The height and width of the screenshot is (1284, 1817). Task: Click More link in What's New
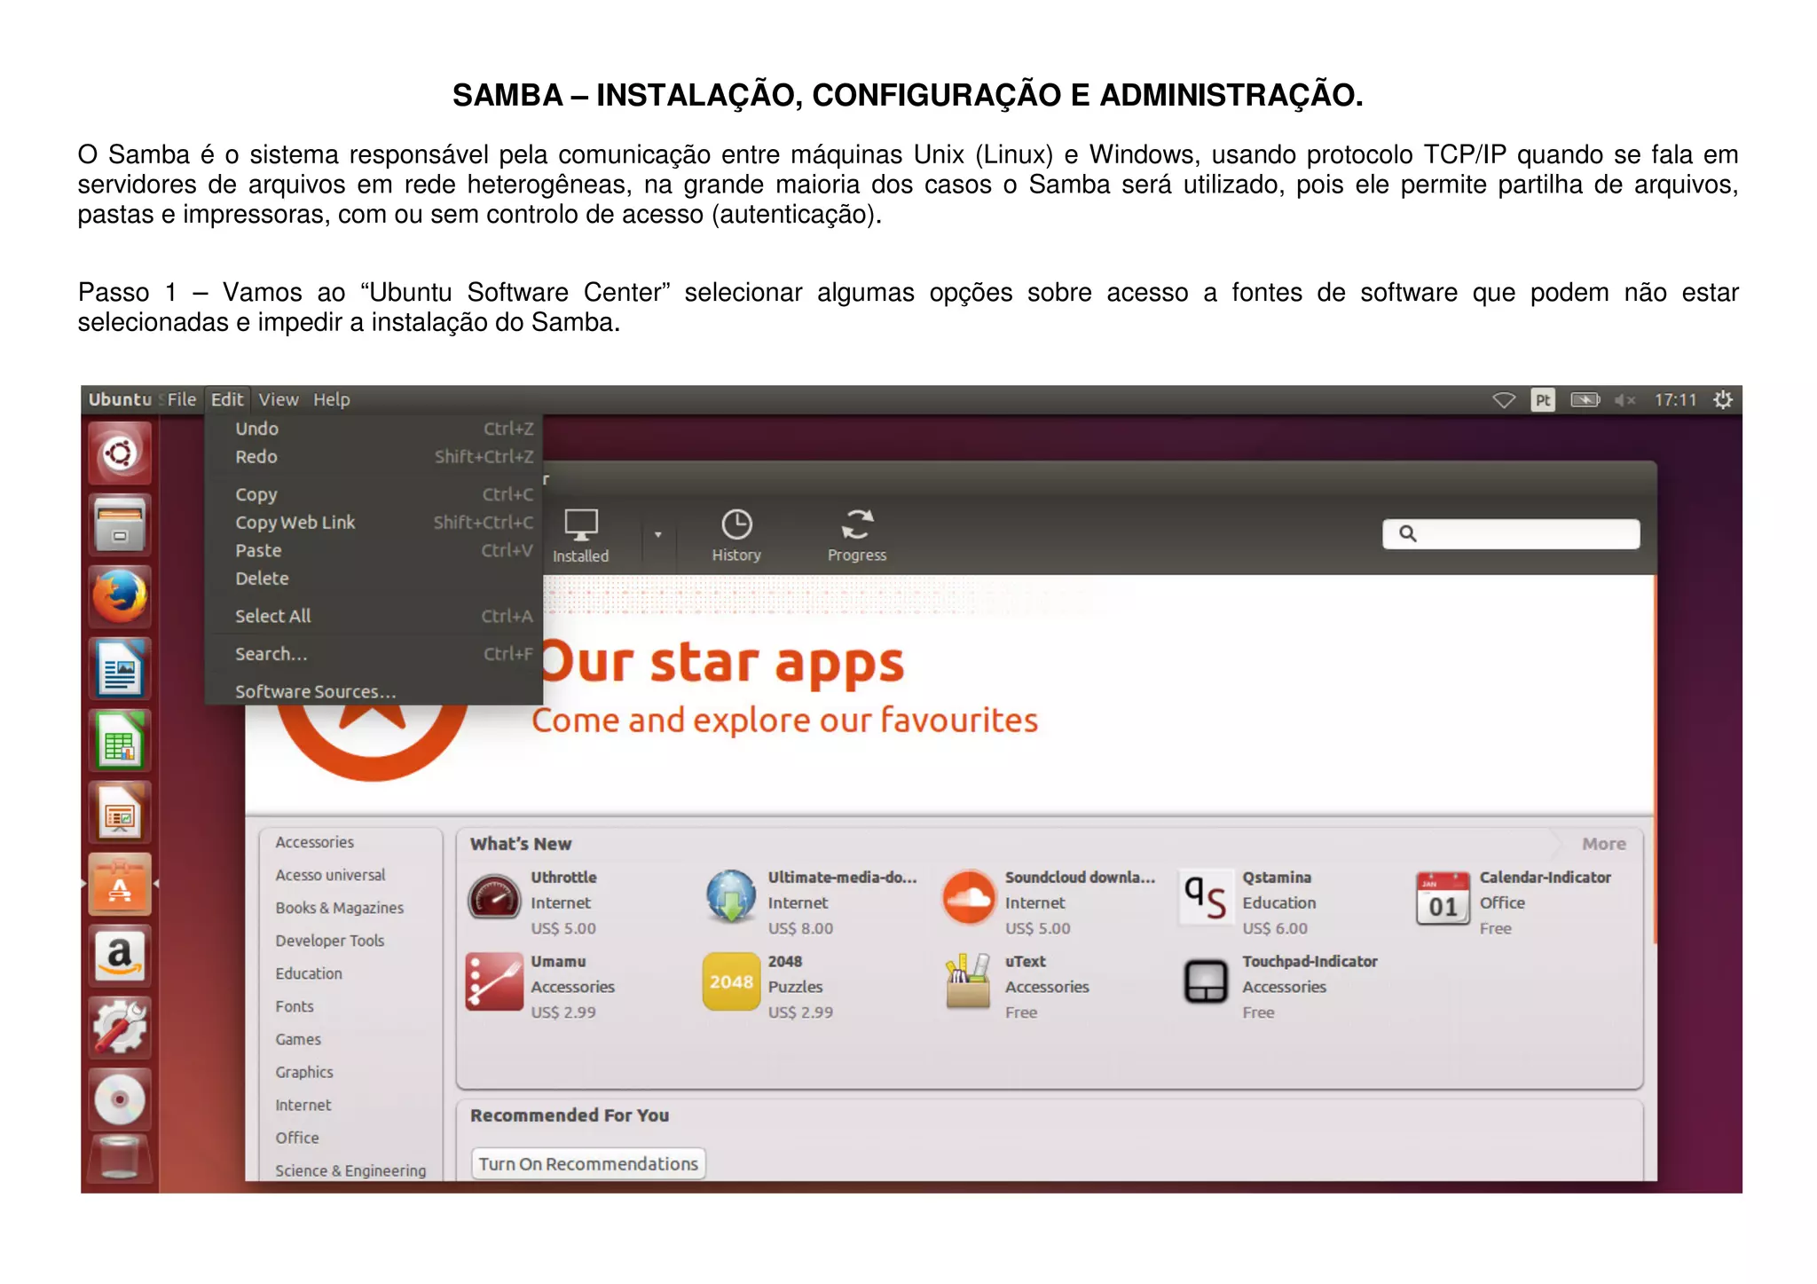point(1603,844)
